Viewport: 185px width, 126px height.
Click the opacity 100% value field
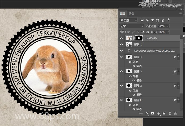(161, 26)
